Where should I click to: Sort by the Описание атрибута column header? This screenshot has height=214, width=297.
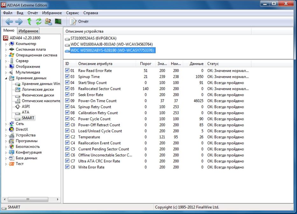pos(106,64)
